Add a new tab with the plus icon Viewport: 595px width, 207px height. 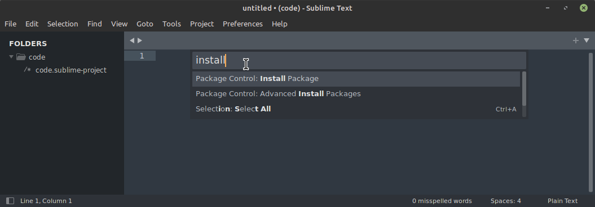coord(576,40)
